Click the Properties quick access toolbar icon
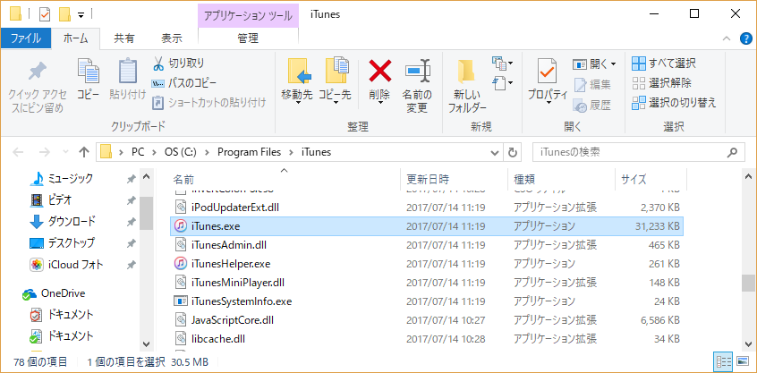This screenshot has width=757, height=373. pos(45,14)
